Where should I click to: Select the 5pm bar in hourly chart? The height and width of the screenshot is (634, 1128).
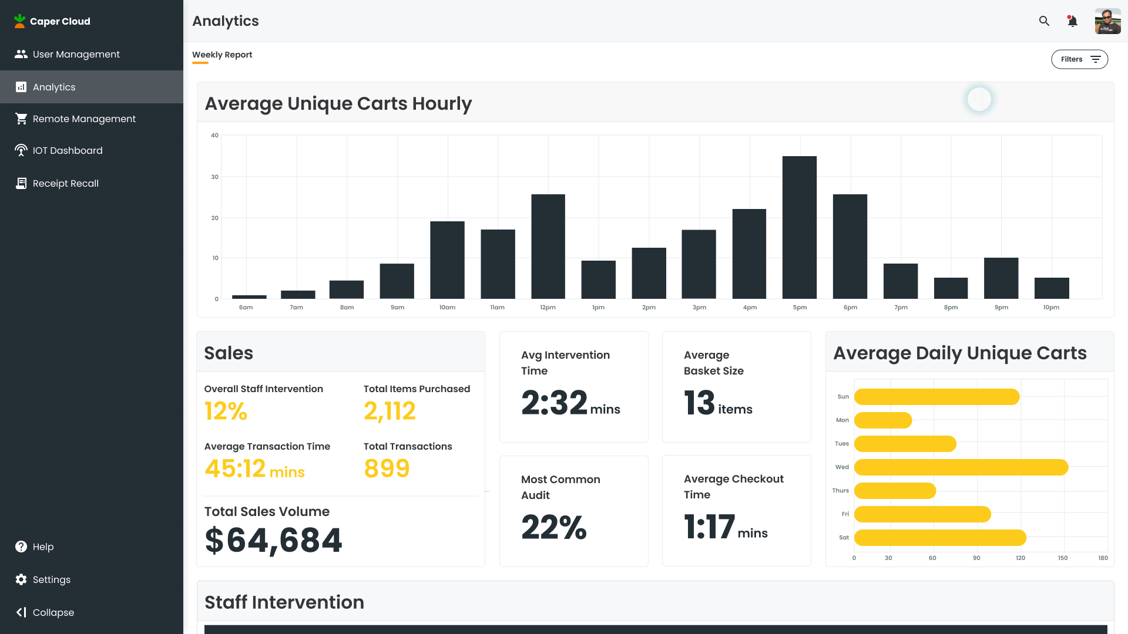coord(799,227)
